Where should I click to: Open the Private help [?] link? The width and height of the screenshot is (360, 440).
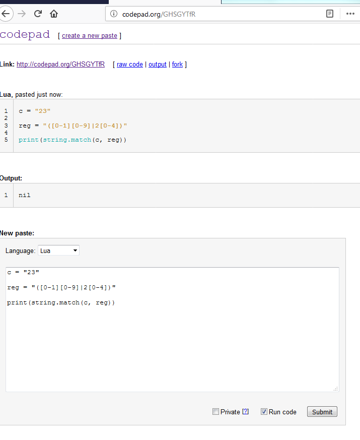246,412
